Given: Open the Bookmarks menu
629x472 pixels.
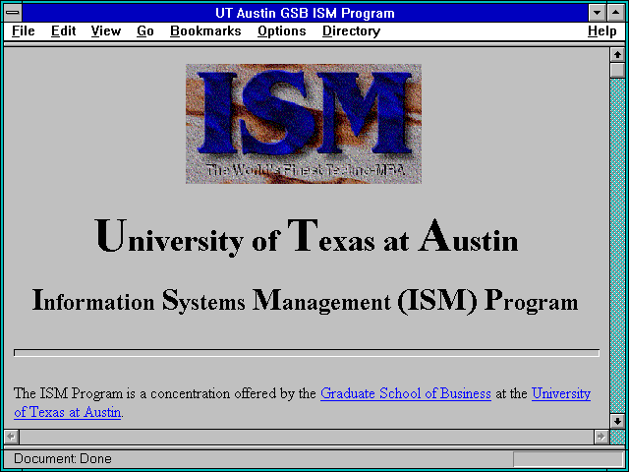Looking at the screenshot, I should tap(205, 30).
